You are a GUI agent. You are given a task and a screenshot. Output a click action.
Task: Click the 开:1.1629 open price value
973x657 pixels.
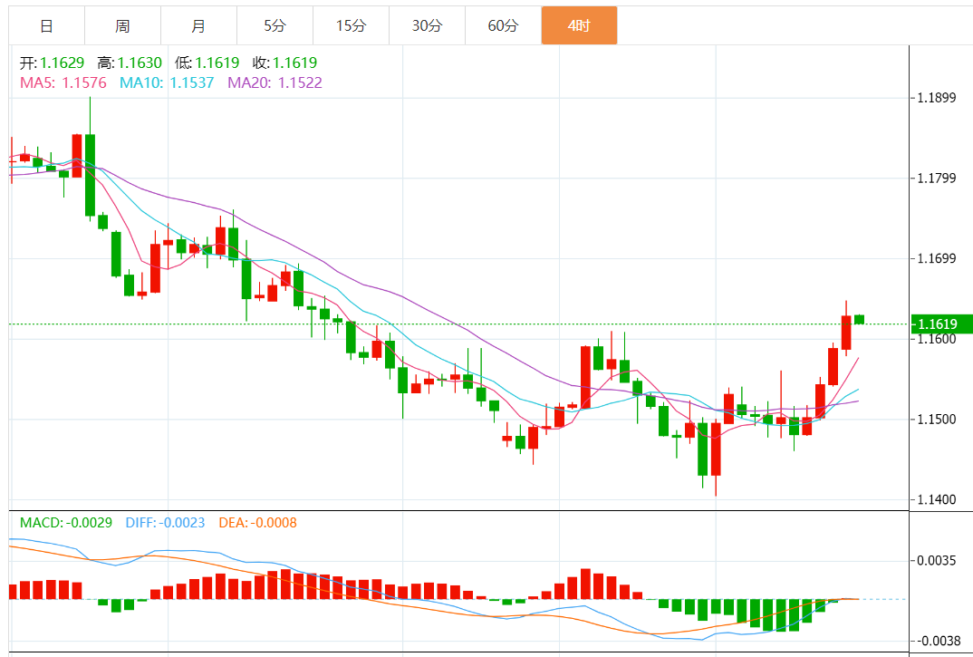tap(53, 63)
